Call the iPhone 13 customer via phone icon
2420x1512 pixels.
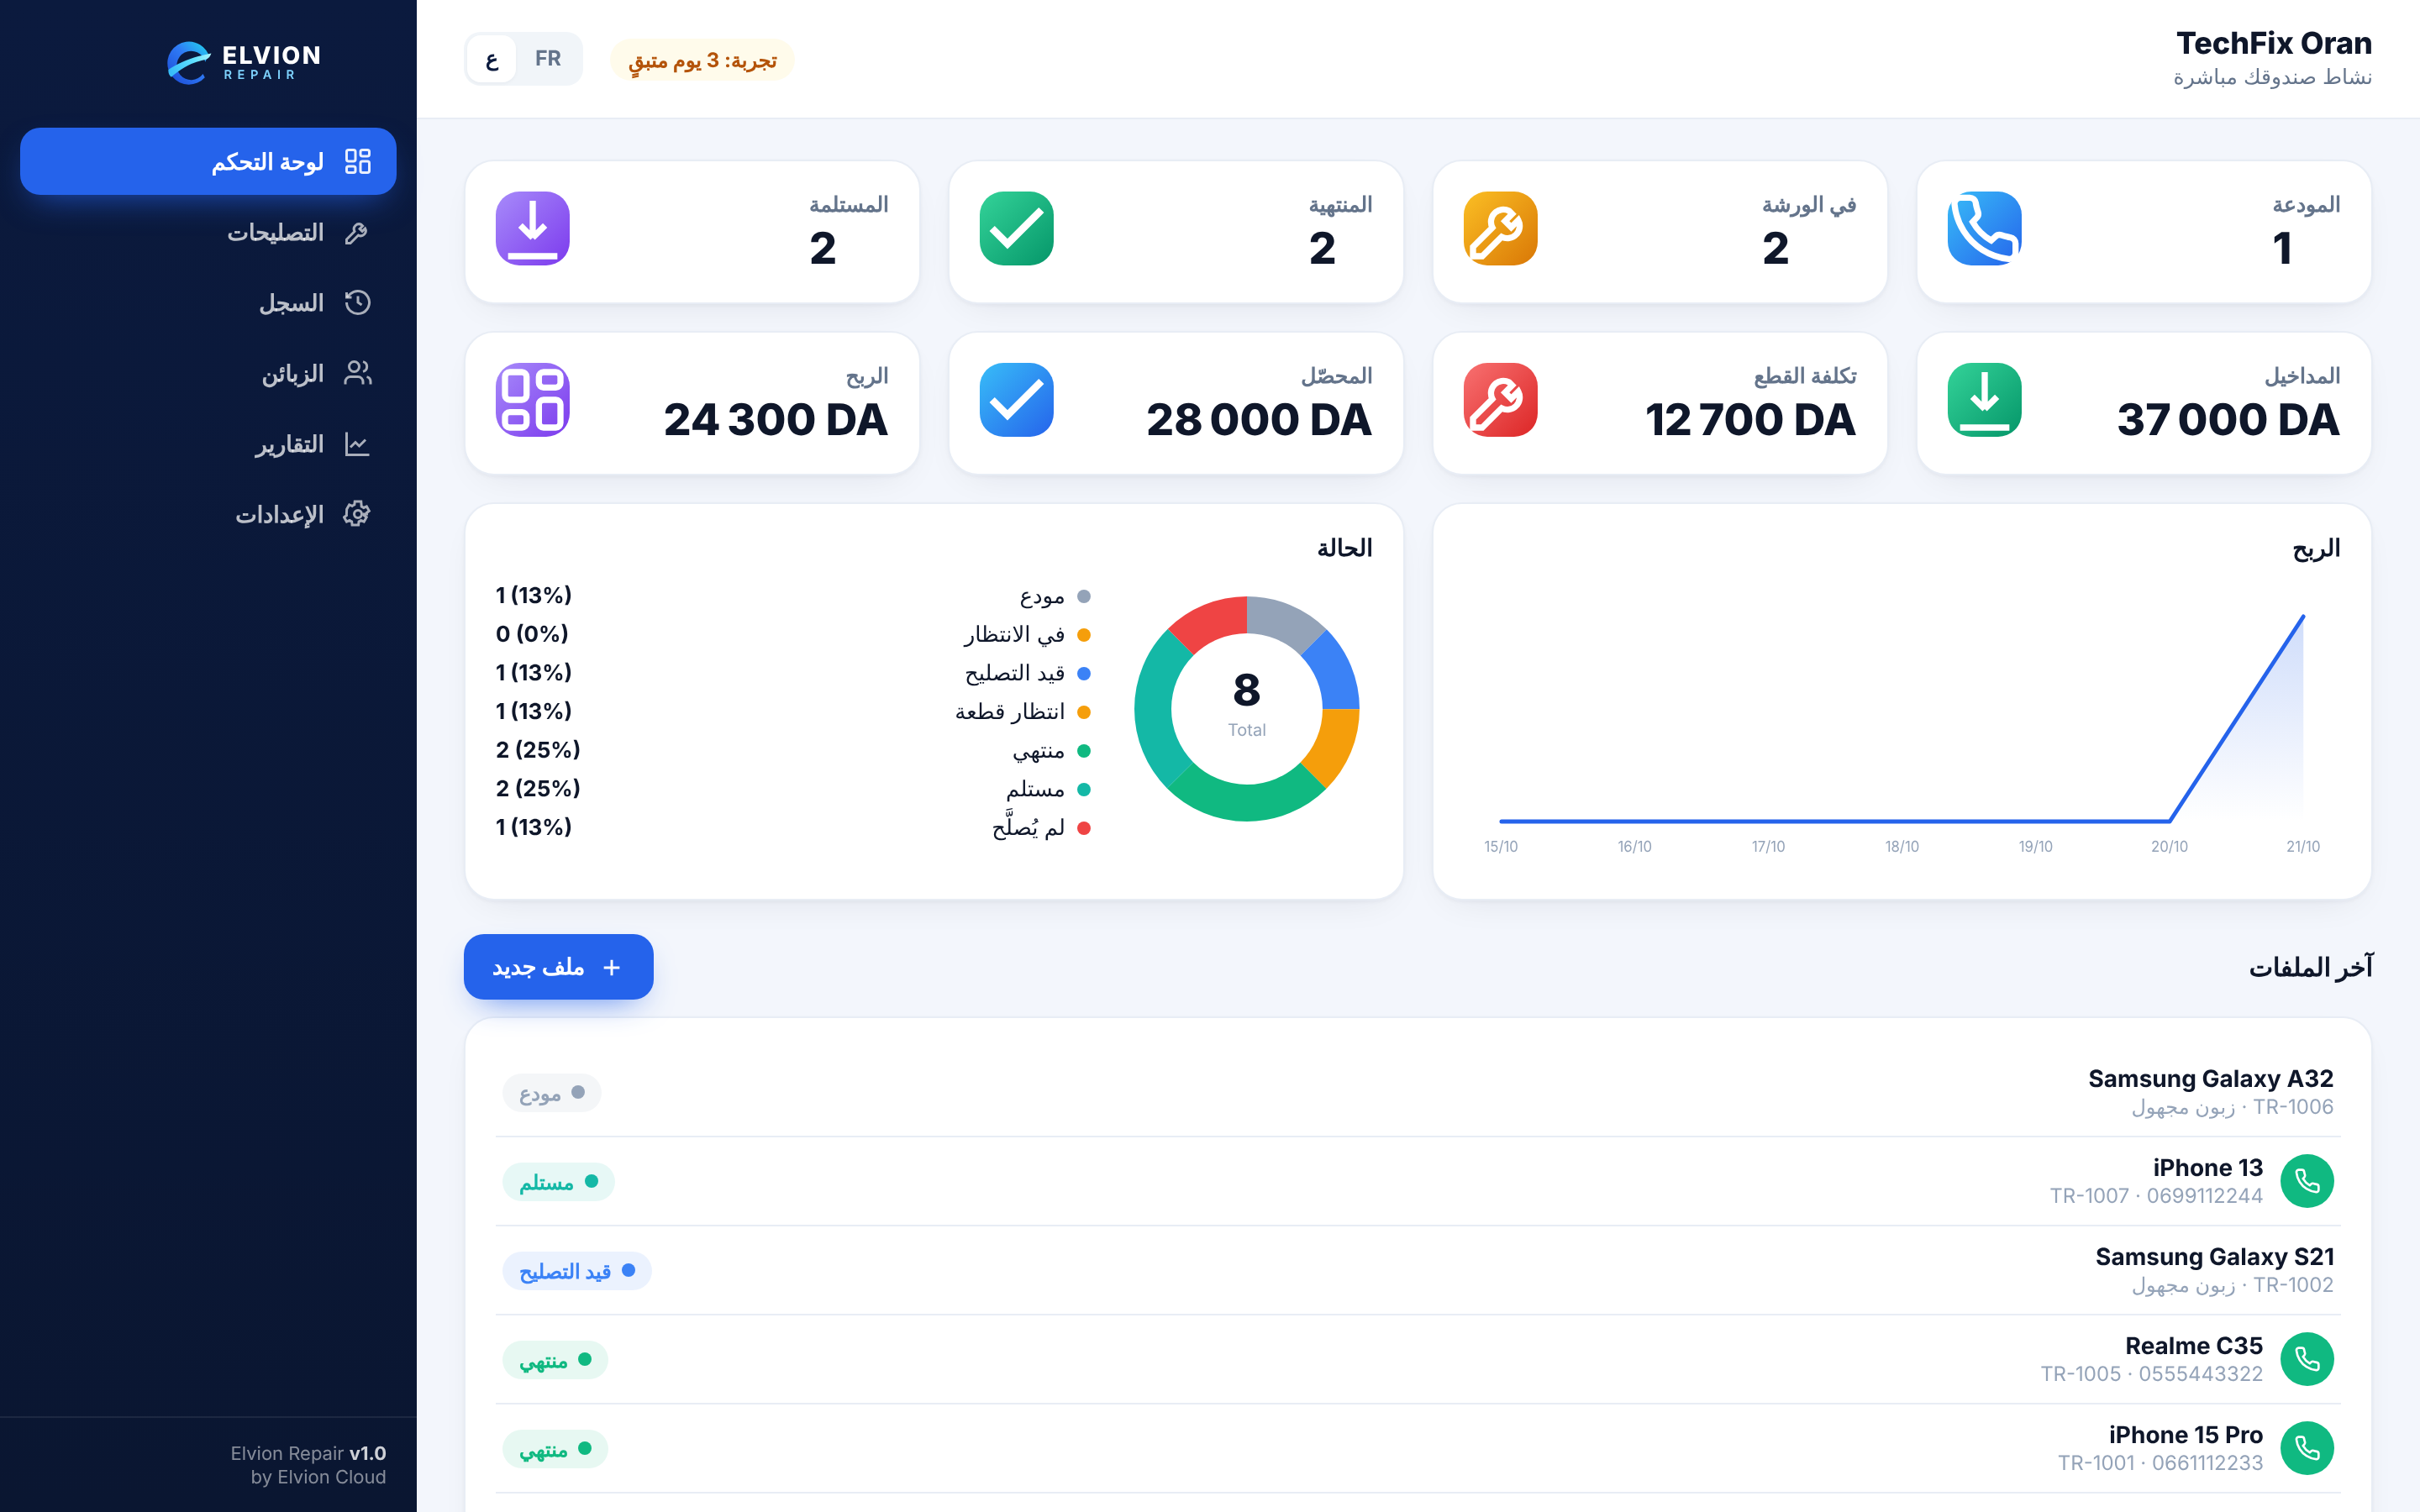pyautogui.click(x=2306, y=1181)
